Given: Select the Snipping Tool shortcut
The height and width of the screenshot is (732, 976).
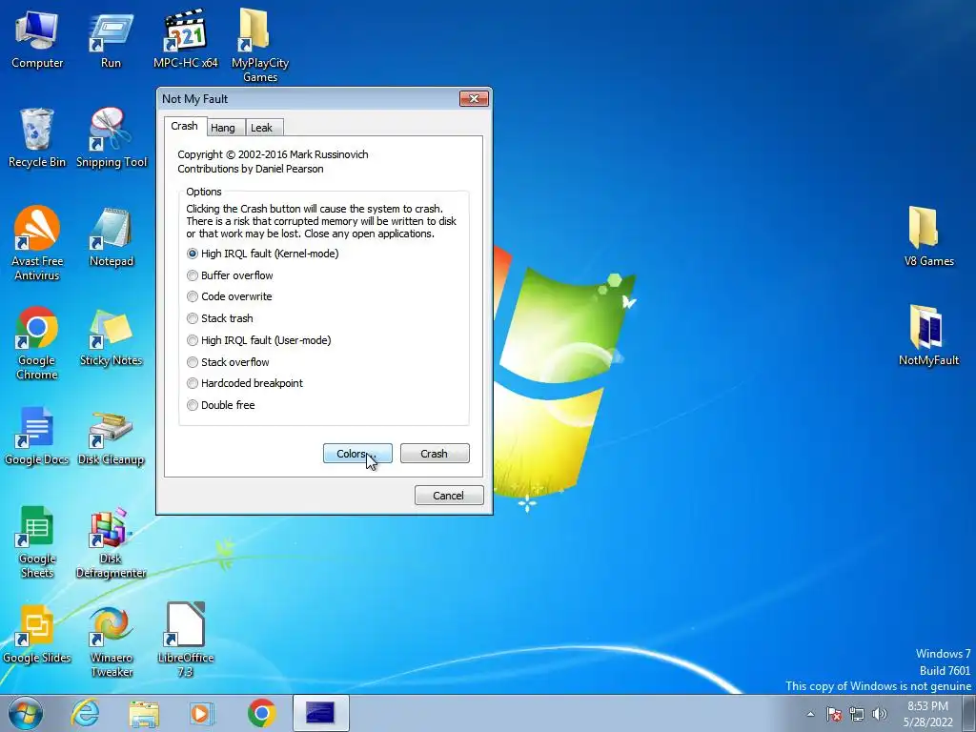Looking at the screenshot, I should click(x=111, y=138).
